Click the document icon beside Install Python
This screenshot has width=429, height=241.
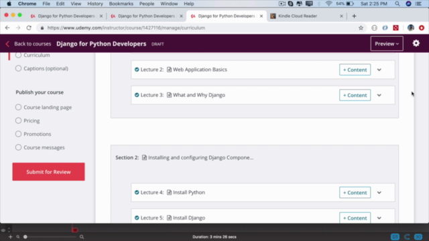pyautogui.click(x=169, y=192)
